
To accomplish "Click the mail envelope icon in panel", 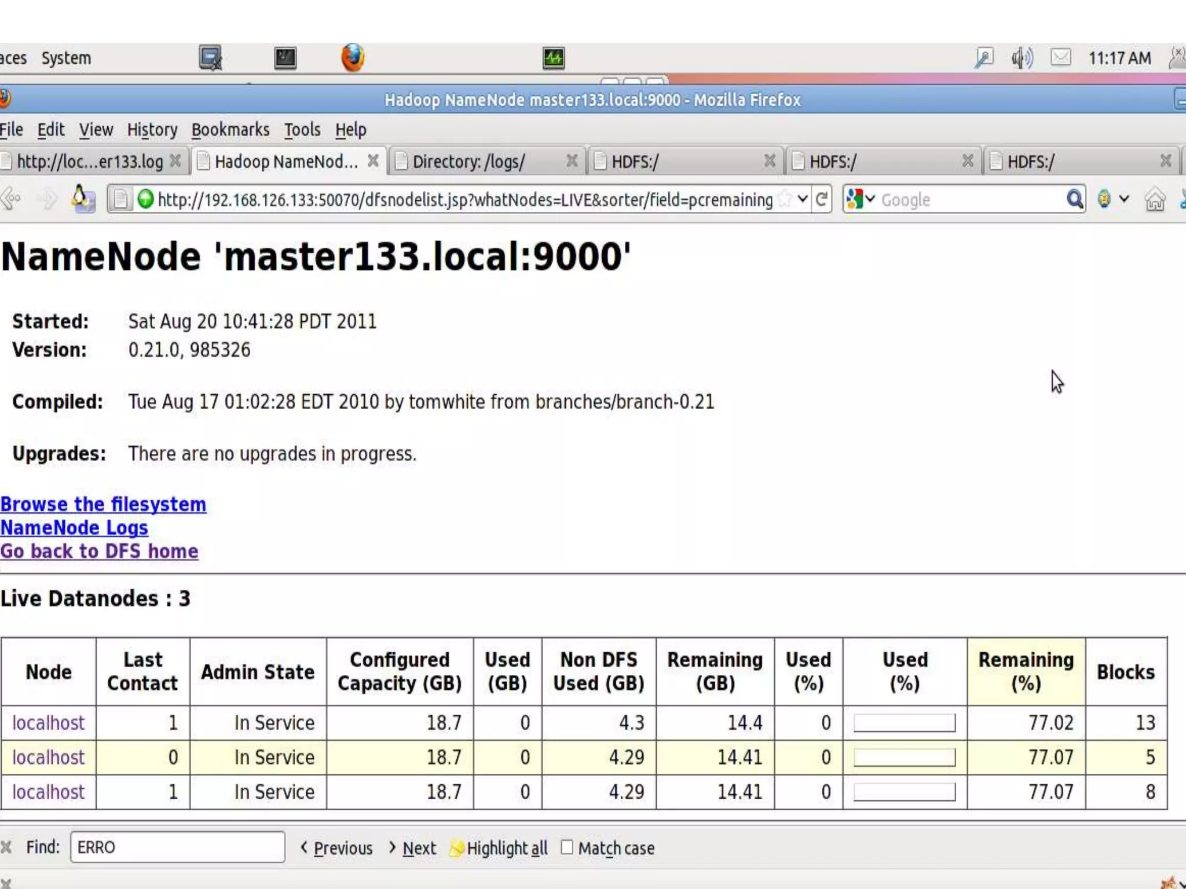I will [x=1061, y=58].
